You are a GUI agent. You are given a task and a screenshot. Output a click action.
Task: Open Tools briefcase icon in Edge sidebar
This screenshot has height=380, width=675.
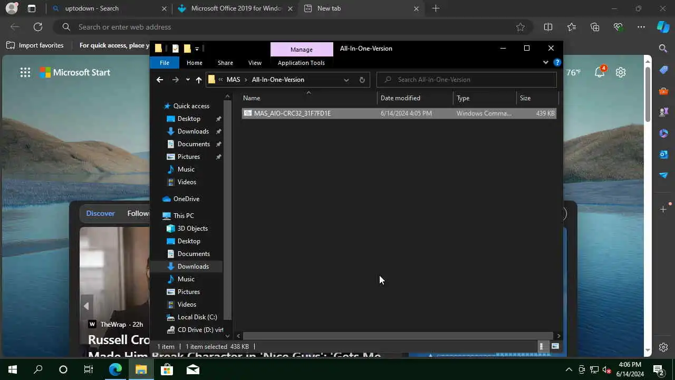click(x=663, y=91)
